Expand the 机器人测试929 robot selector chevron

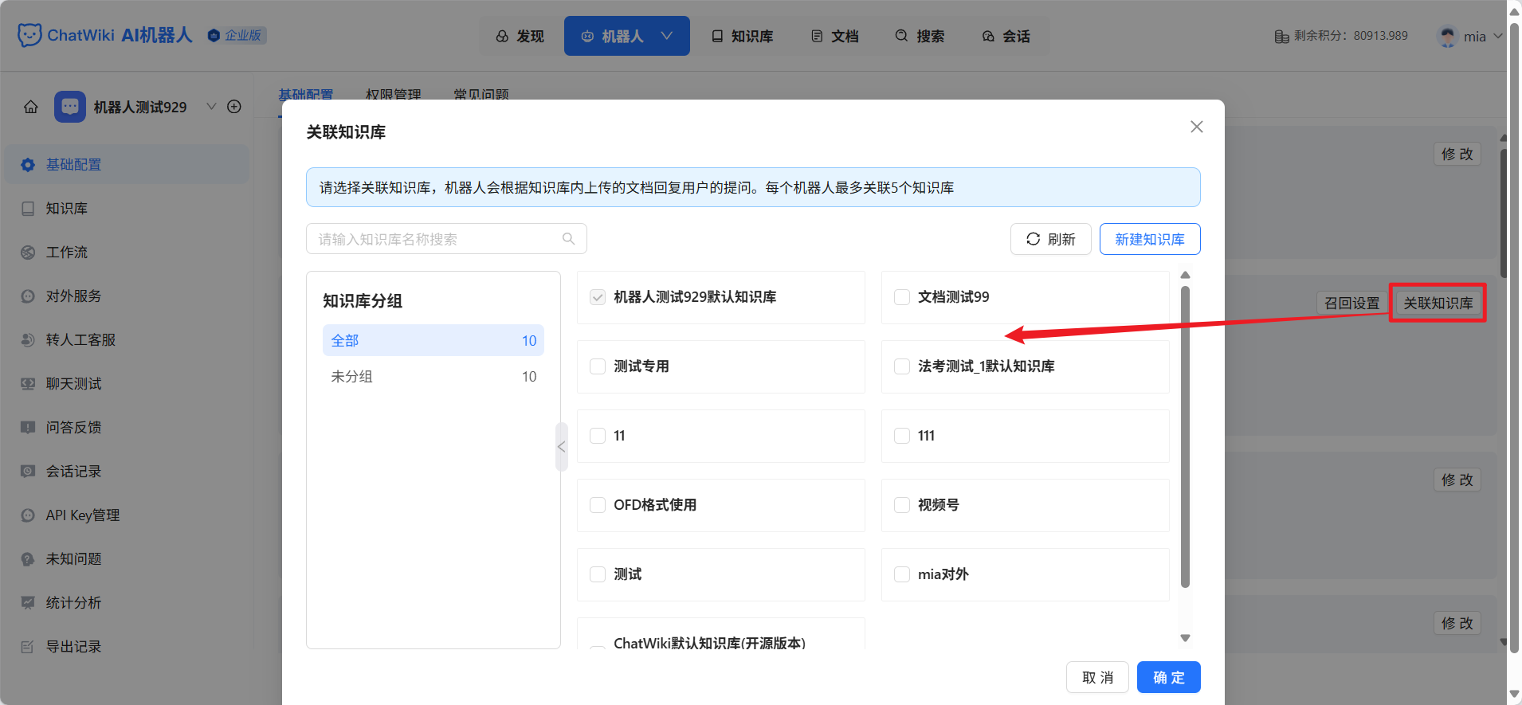pos(211,107)
